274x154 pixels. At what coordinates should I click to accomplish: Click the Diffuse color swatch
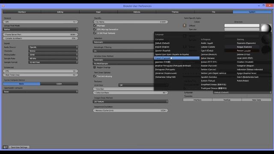coord(242,26)
